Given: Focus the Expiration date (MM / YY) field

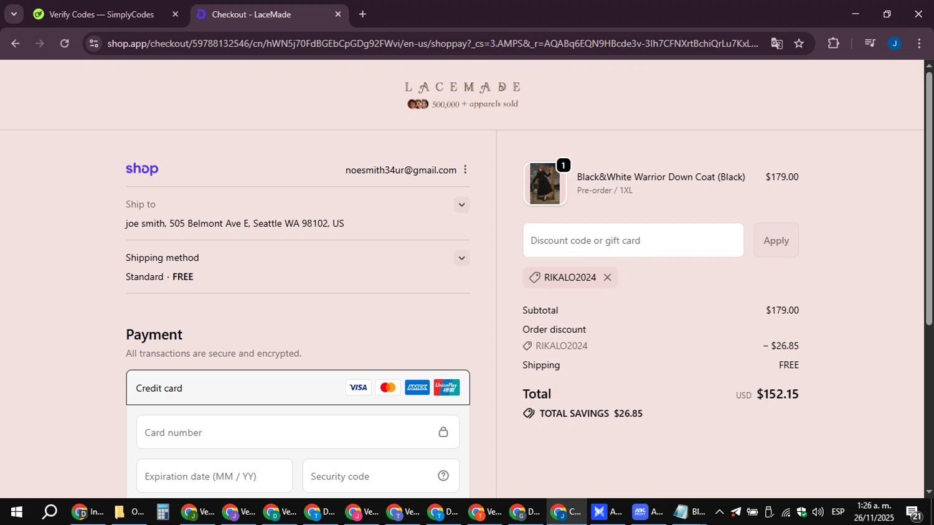Looking at the screenshot, I should [214, 476].
